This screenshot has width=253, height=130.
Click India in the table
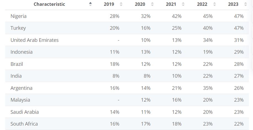coord(16,76)
